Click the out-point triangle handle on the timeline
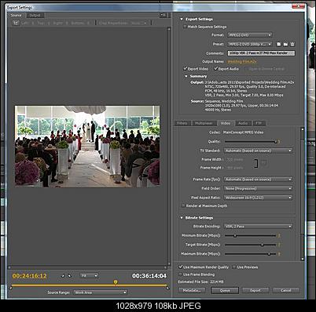 tap(167, 288)
